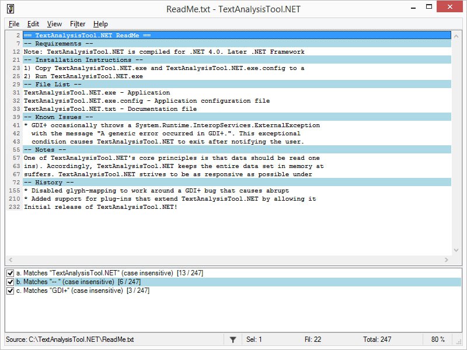The image size is (467, 350).
Task: Click the vertical scrollbar down arrow
Action: [457, 251]
